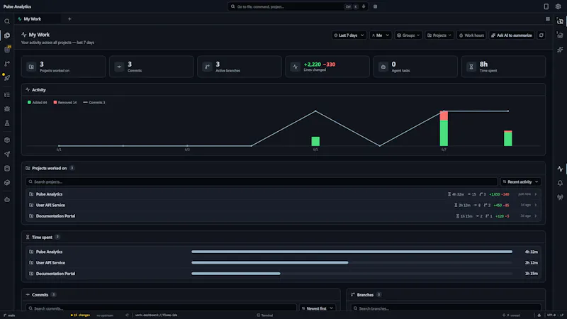Image resolution: width=567 pixels, height=319 pixels.
Task: Open the activity pulse icon in right sidebar
Action: tap(560, 169)
